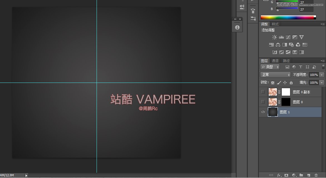Image resolution: width=326 pixels, height=178 pixels.
Task: Filter layers by shape layers icon
Action: tap(307, 67)
